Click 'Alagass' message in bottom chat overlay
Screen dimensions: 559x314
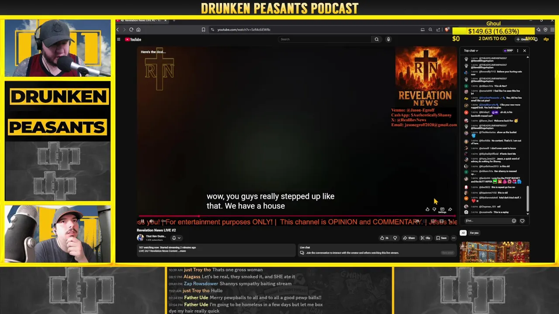click(232, 276)
